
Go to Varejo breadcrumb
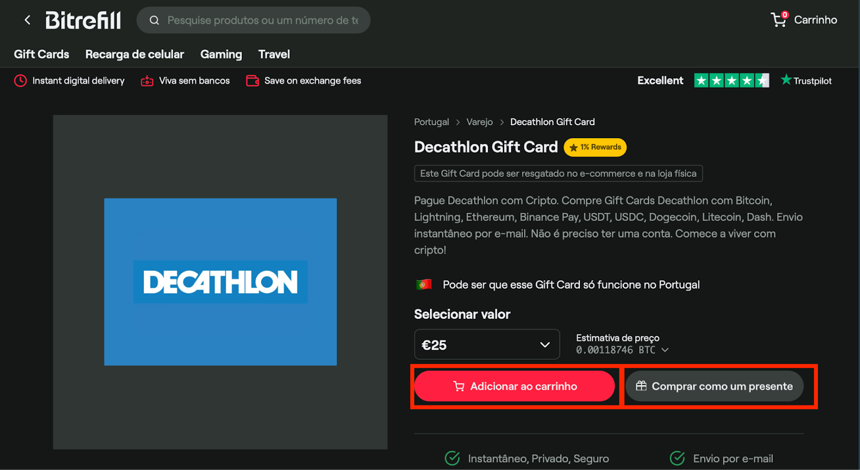pos(479,122)
